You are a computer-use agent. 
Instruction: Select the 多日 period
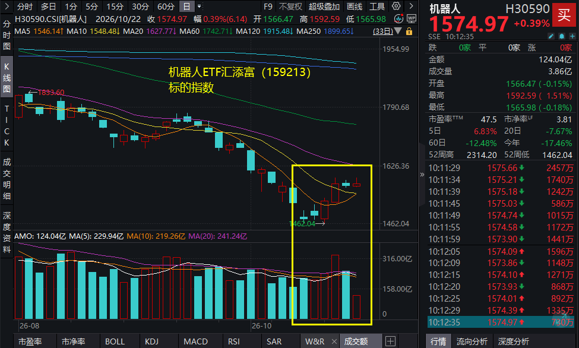tap(48, 7)
